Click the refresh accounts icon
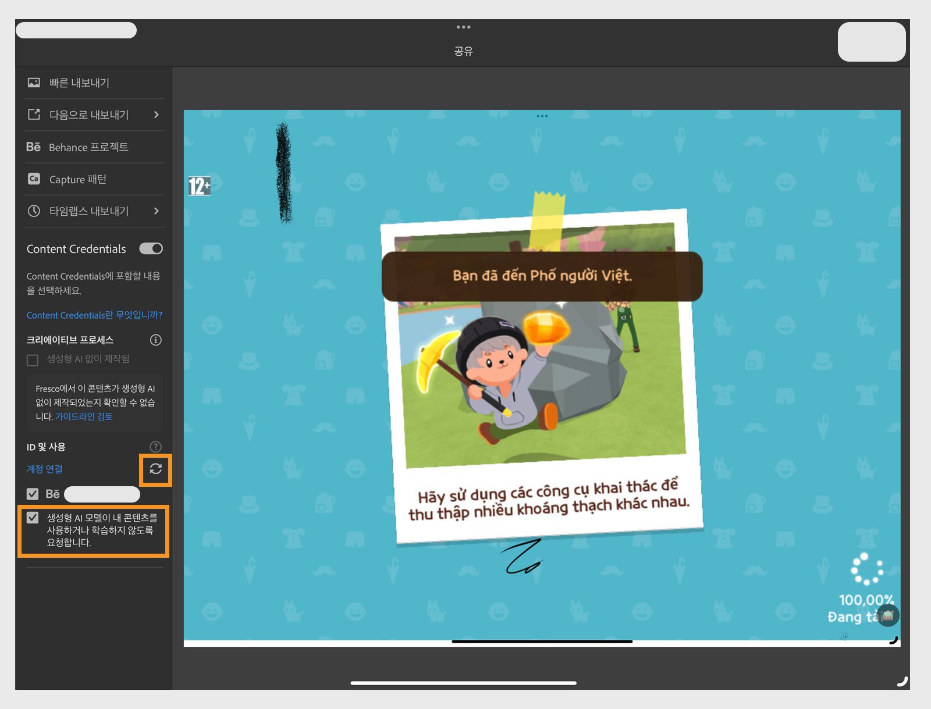Image resolution: width=931 pixels, height=709 pixels. point(155,469)
